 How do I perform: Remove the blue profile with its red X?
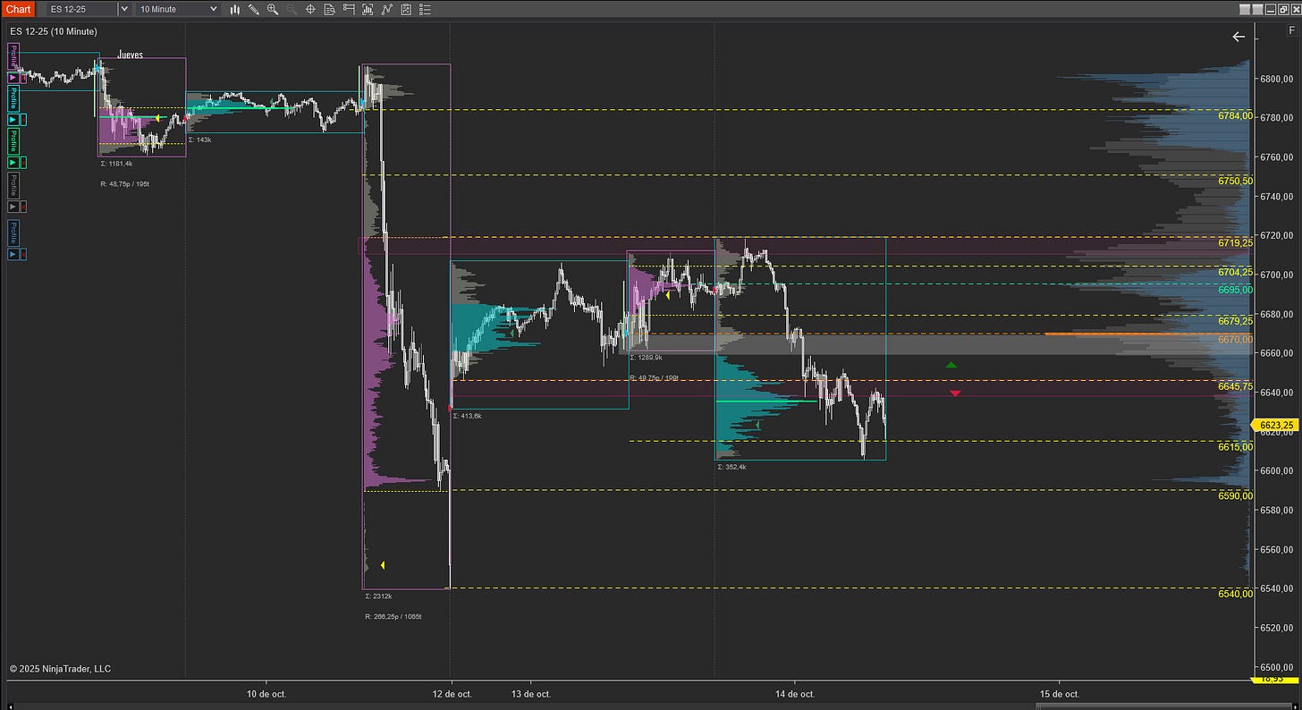click(23, 254)
